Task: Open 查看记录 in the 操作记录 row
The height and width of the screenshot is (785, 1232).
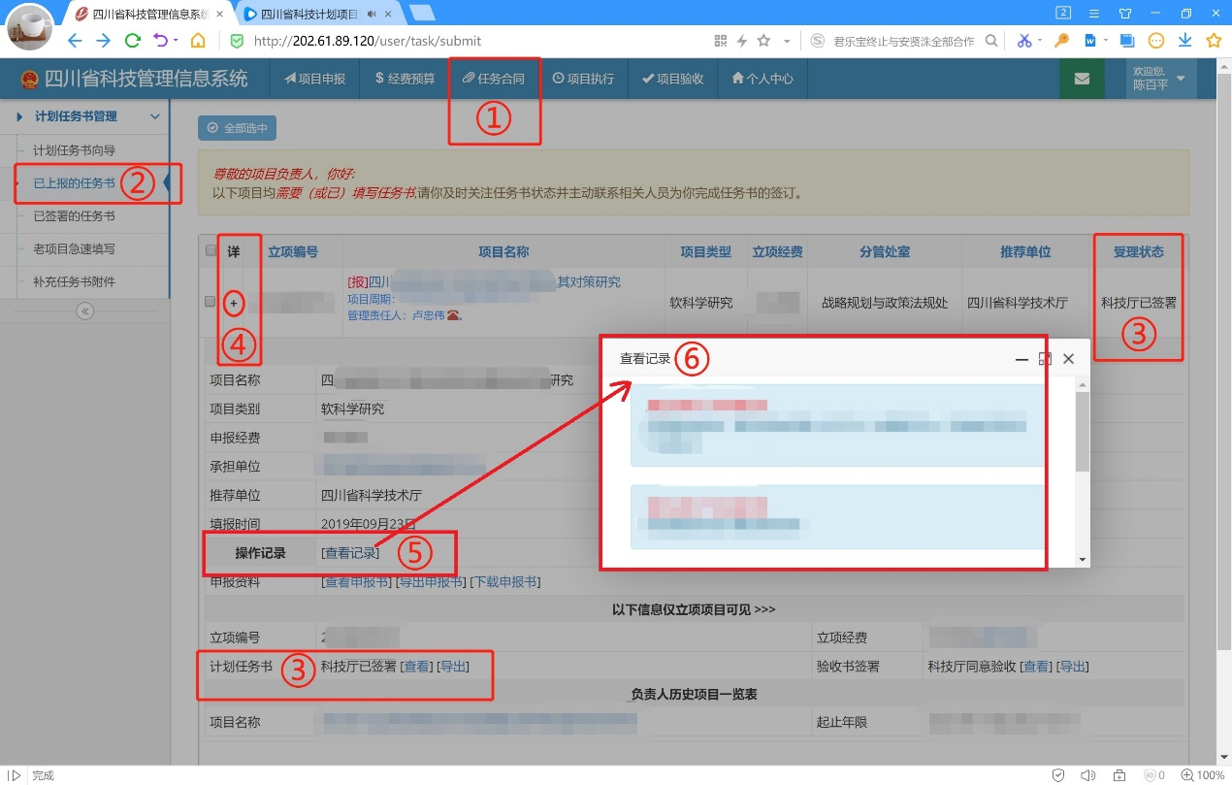Action: (x=349, y=552)
